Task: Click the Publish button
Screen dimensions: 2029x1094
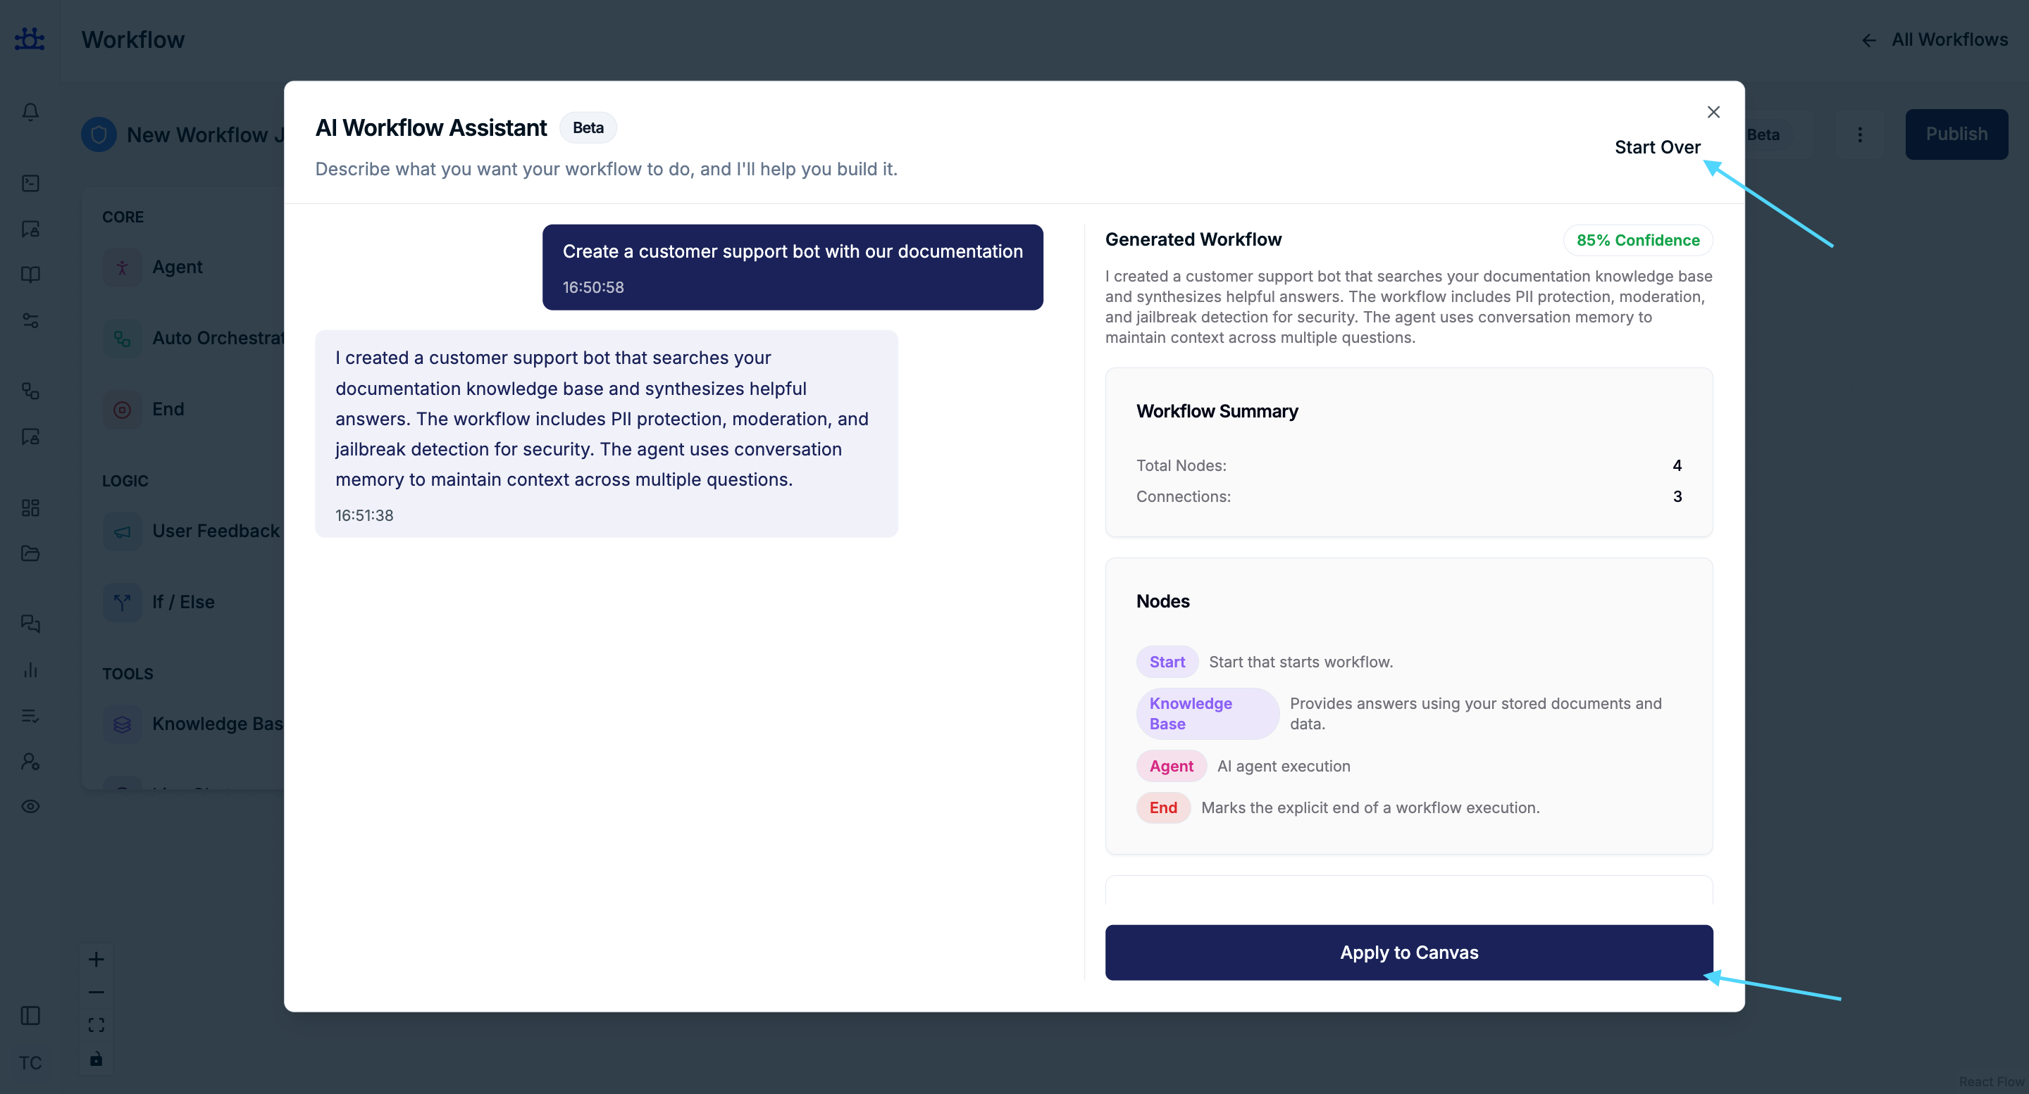Action: [x=1956, y=134]
